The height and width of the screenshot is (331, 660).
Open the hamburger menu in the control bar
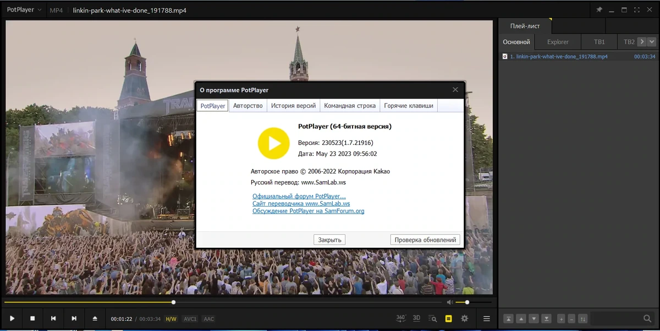point(486,318)
